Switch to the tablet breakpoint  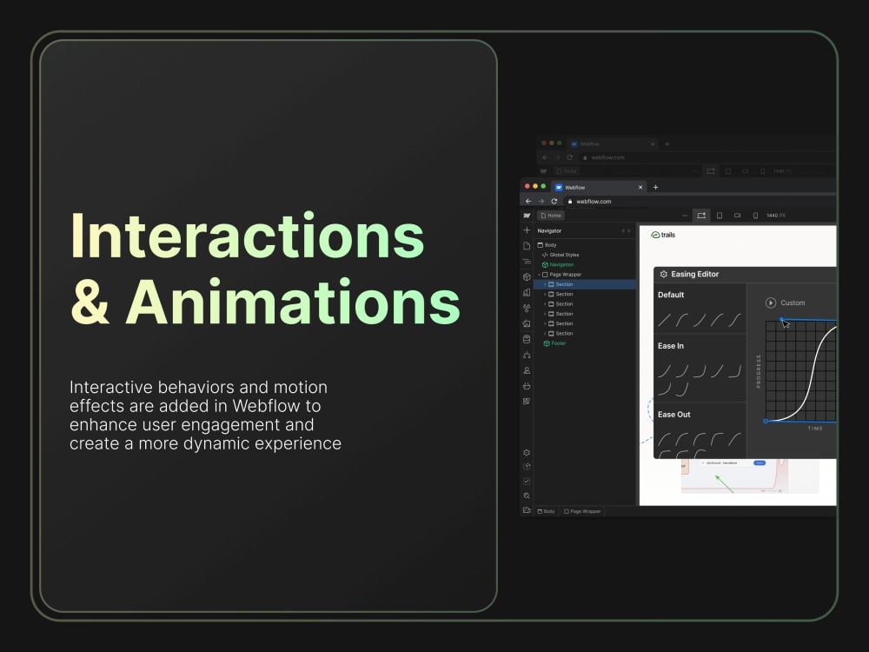pyautogui.click(x=720, y=216)
